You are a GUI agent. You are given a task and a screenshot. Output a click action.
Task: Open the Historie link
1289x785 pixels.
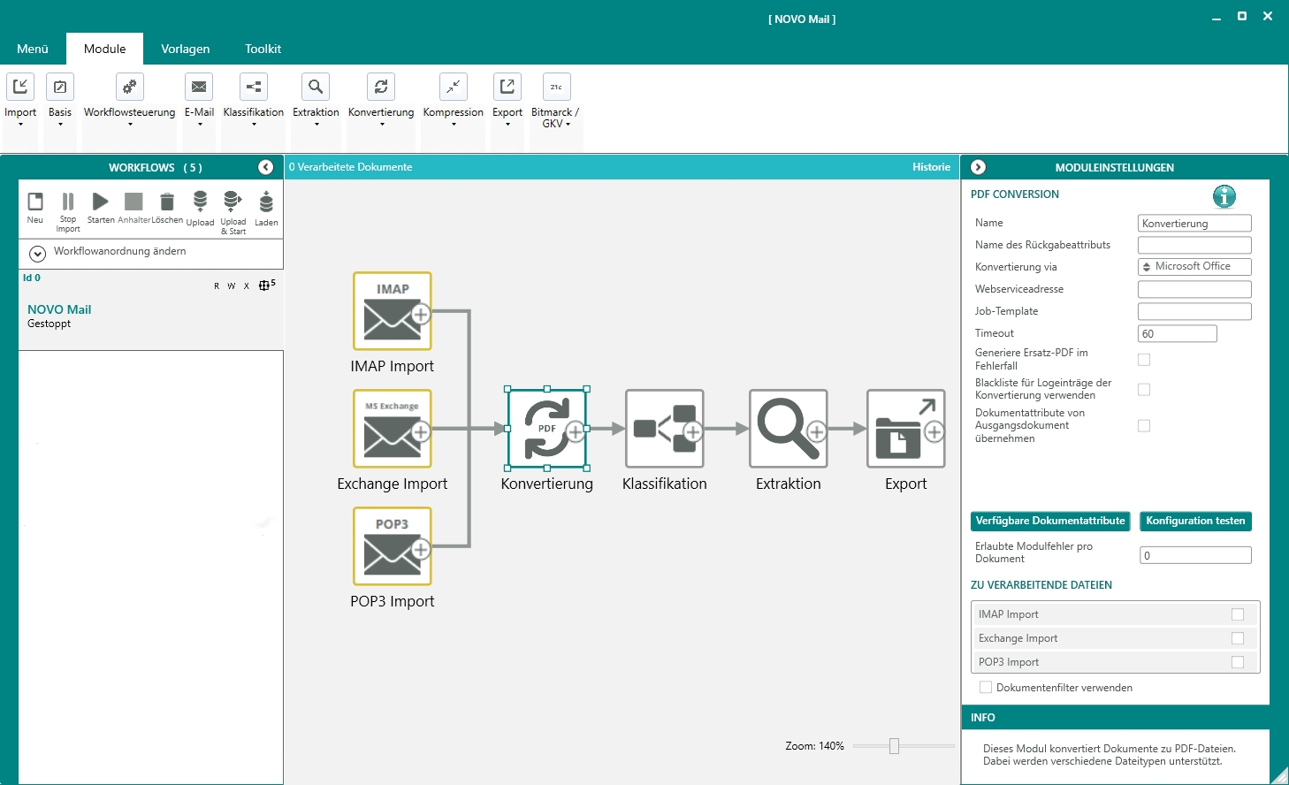point(932,167)
